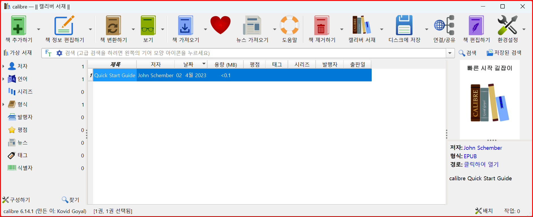533x217 pixels.
Task: Open dropdown arrow next to 책 가져오기
Action: coord(205,29)
